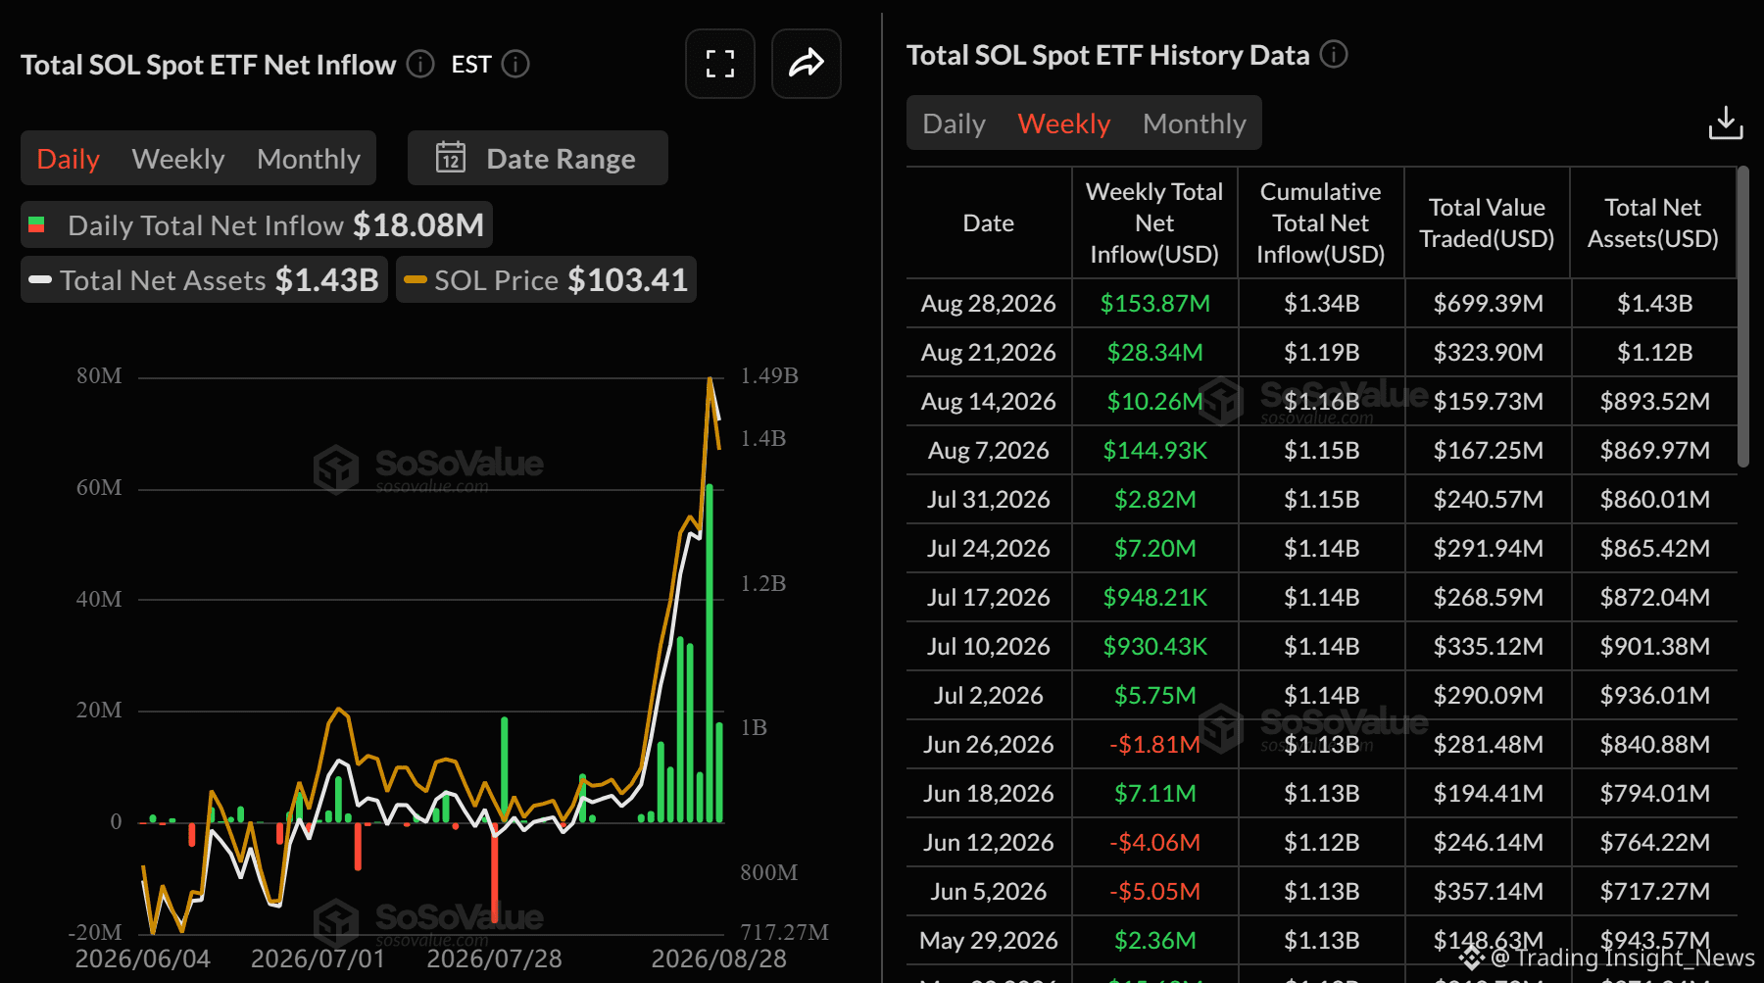The image size is (1764, 983).
Task: Click the -$4.06M weekly outflow value
Action: pos(1155,843)
